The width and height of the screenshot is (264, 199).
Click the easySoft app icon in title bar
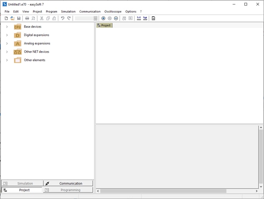click(x=4, y=4)
